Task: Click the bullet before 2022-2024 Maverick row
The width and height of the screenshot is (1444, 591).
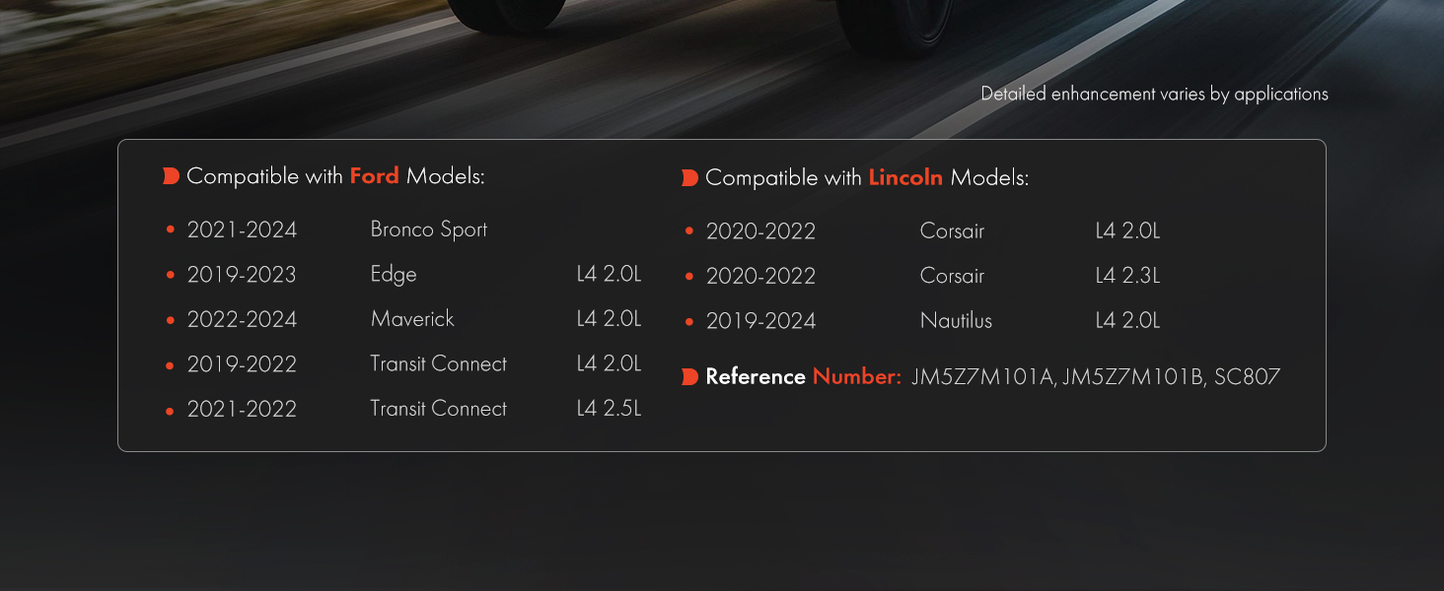Action: (x=171, y=320)
